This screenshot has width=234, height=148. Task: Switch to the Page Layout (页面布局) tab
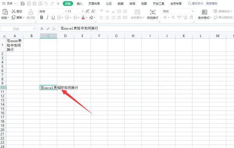click(x=94, y=4)
